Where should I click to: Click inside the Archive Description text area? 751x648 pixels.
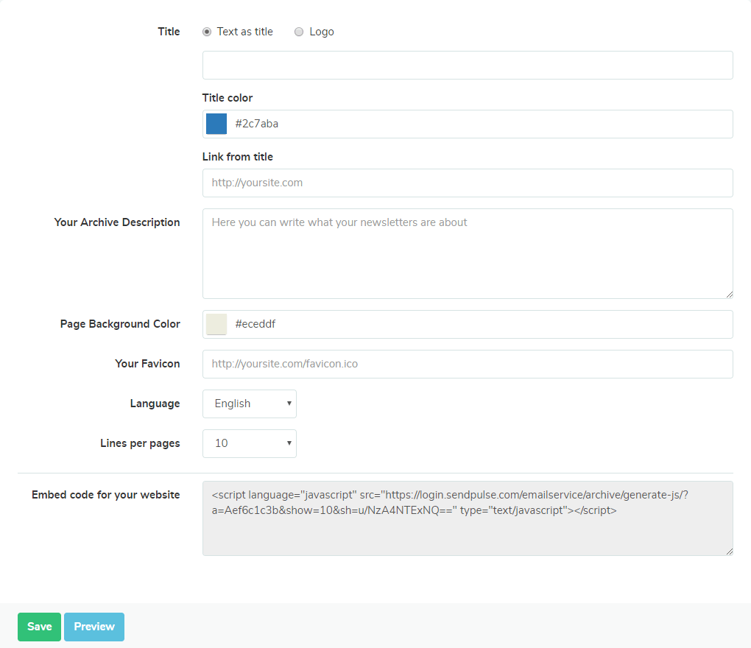[468, 253]
